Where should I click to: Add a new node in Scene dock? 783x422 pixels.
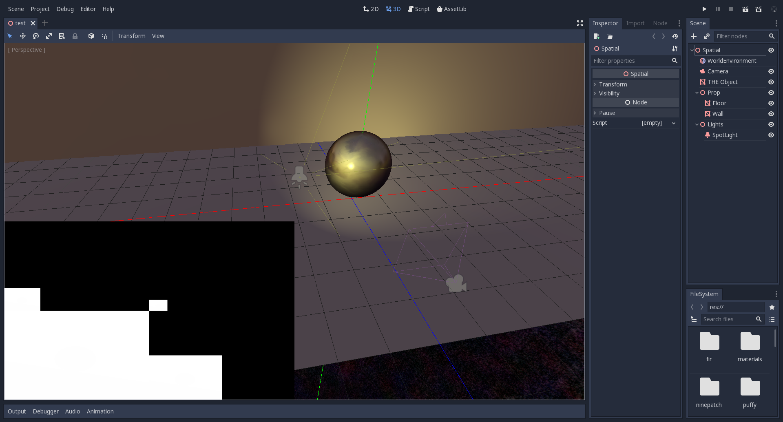[x=694, y=36]
